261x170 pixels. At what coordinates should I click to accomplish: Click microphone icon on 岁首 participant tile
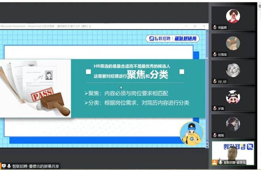(215, 108)
